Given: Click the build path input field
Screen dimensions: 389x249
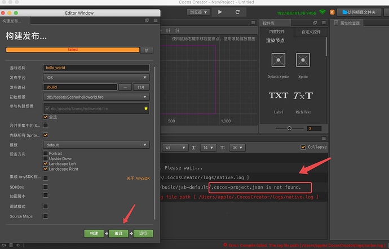Looking at the screenshot, I should [80, 87].
